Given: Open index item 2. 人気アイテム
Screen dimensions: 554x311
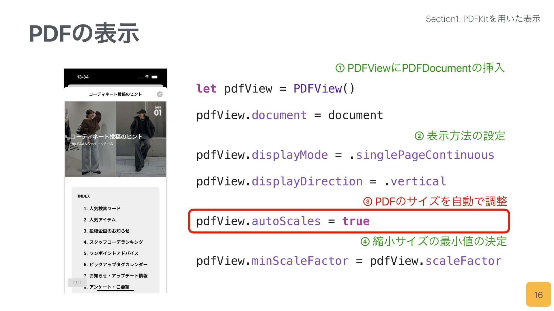Looking at the screenshot, I should click(100, 220).
